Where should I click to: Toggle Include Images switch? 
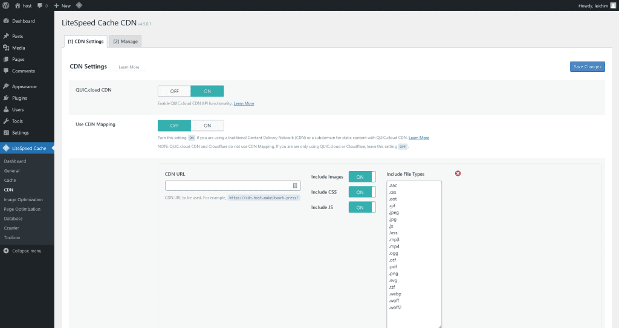(x=362, y=177)
